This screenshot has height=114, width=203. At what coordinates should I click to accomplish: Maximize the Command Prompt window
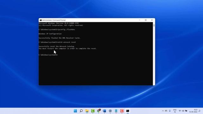[146, 20]
